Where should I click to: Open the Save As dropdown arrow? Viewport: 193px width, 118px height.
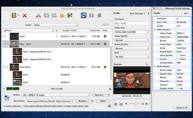pos(109,95)
